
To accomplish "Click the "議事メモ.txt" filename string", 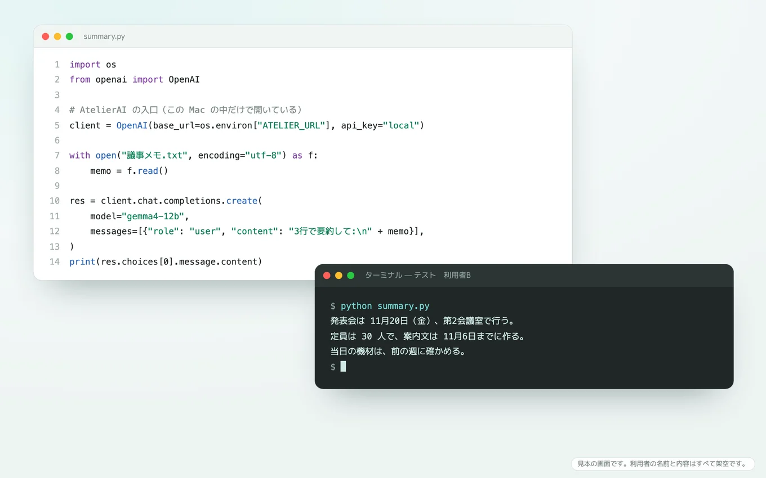I will [154, 156].
